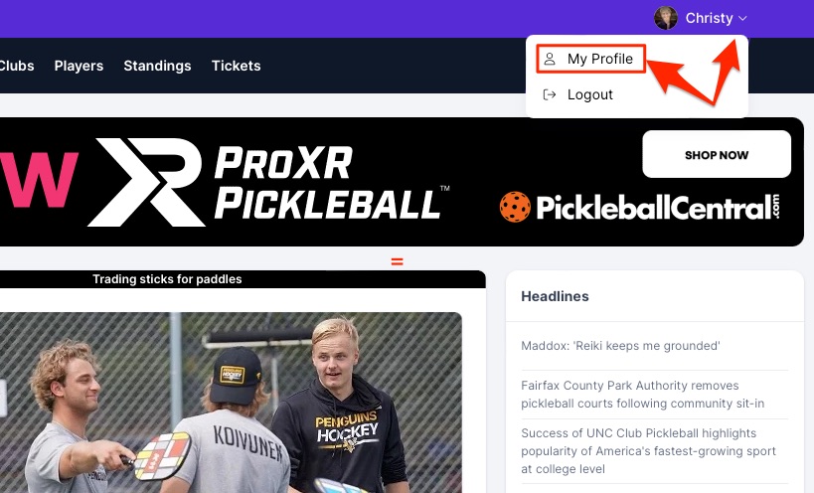Read Maddox: 'Reiki keeps me grounded' headline

click(620, 346)
